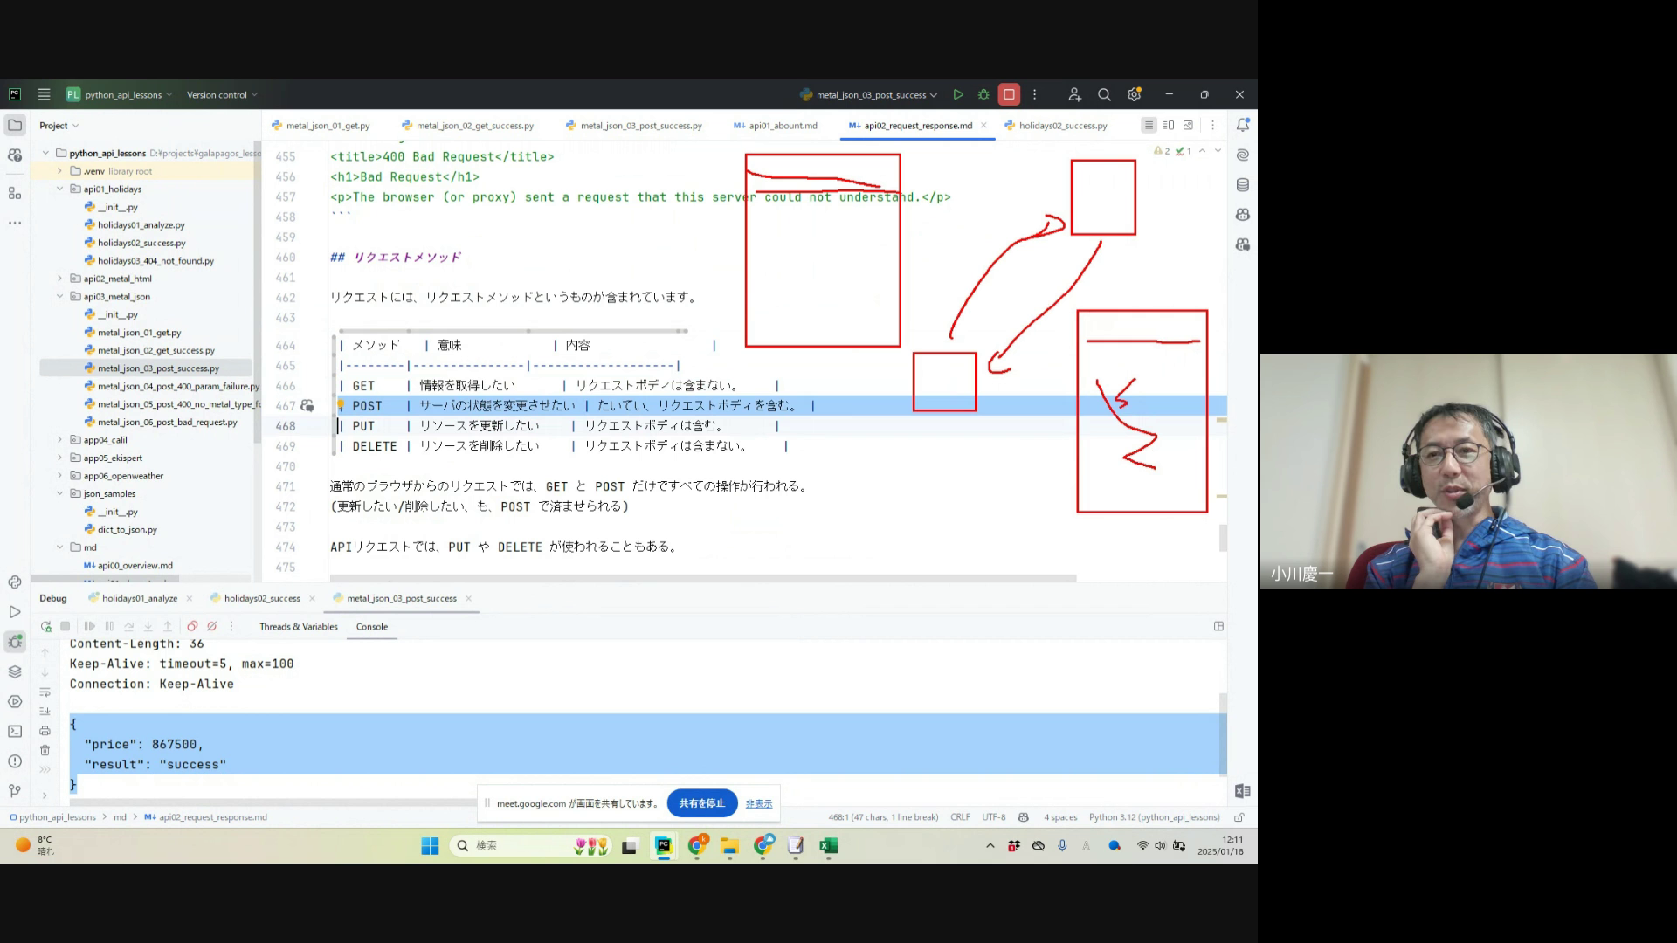
Task: Collapse the json_samples folder
Action: [59, 493]
